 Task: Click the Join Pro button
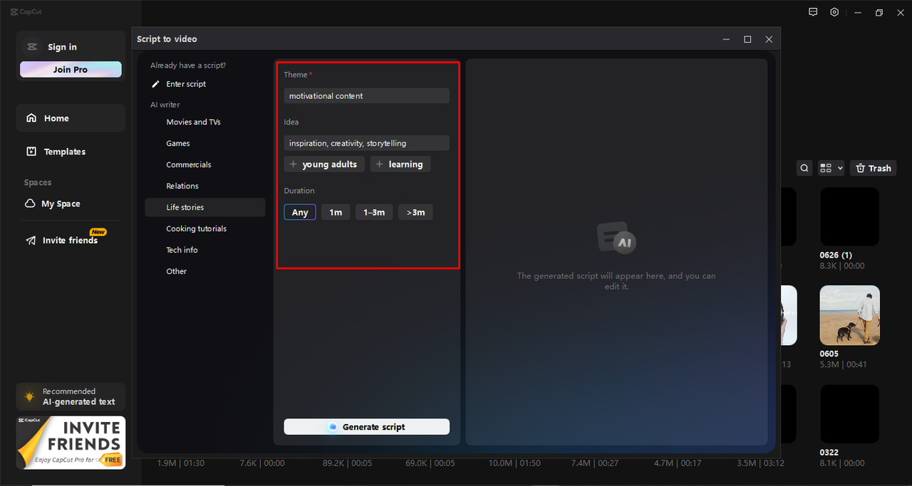(x=71, y=69)
